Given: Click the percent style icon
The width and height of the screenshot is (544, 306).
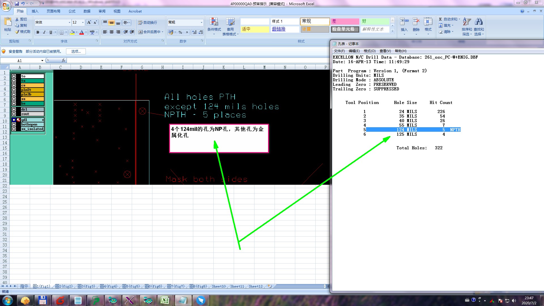Looking at the screenshot, I should 180,32.
